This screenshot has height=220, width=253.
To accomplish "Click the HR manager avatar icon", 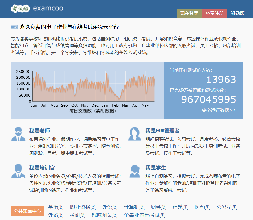I will tap(134, 134).
